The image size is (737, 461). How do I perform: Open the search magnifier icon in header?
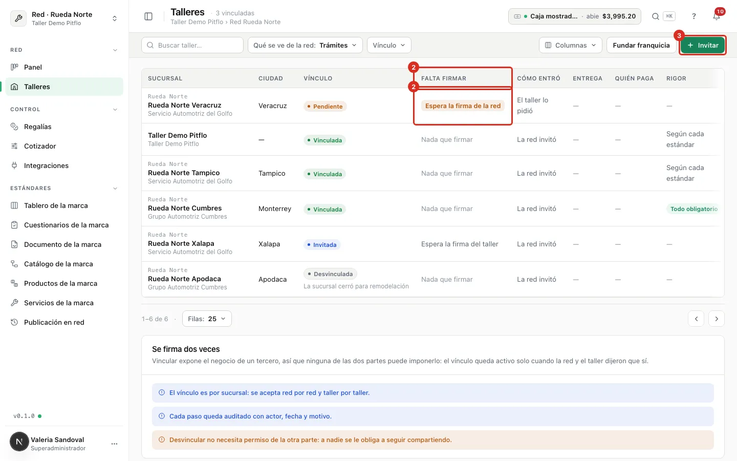pyautogui.click(x=655, y=16)
